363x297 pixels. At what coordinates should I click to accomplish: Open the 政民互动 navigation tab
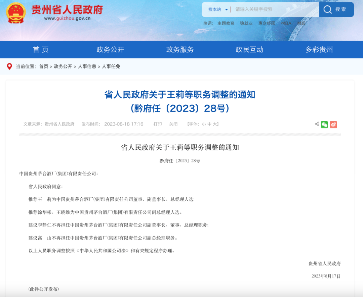click(x=249, y=49)
